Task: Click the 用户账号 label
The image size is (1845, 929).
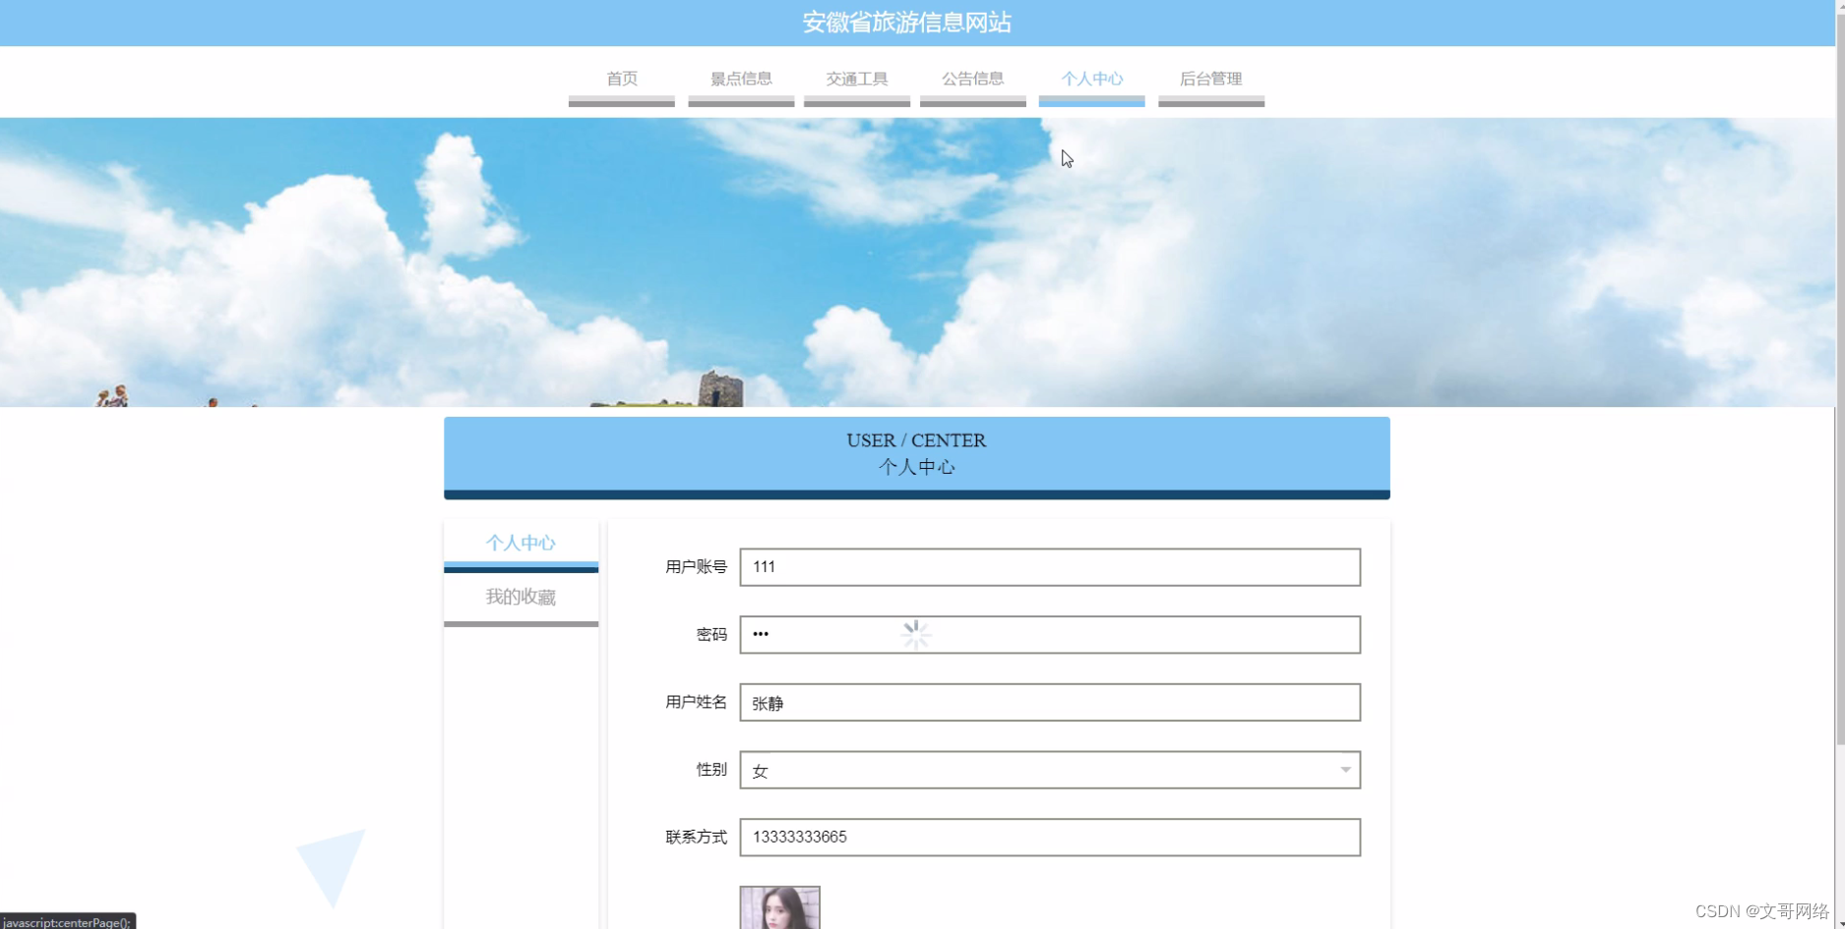Action: (696, 567)
